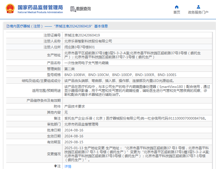The height and width of the screenshot is (169, 216).
Task: Click 批准日期 value 2024-08-16
Action: pos(74,130)
